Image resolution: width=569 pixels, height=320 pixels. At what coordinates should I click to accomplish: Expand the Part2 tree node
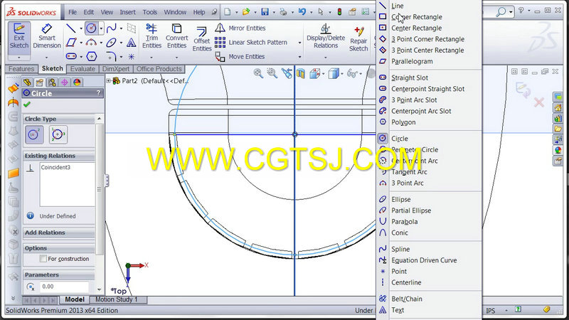109,80
